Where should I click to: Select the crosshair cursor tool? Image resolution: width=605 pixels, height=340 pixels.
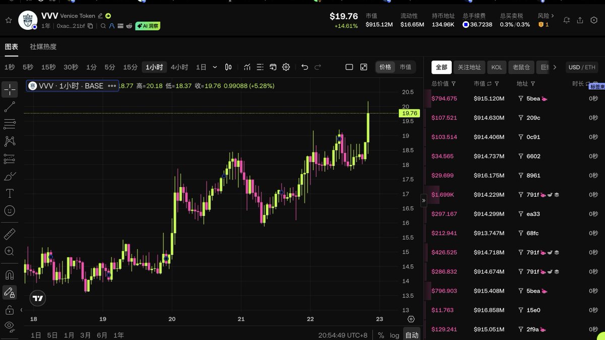coord(10,90)
